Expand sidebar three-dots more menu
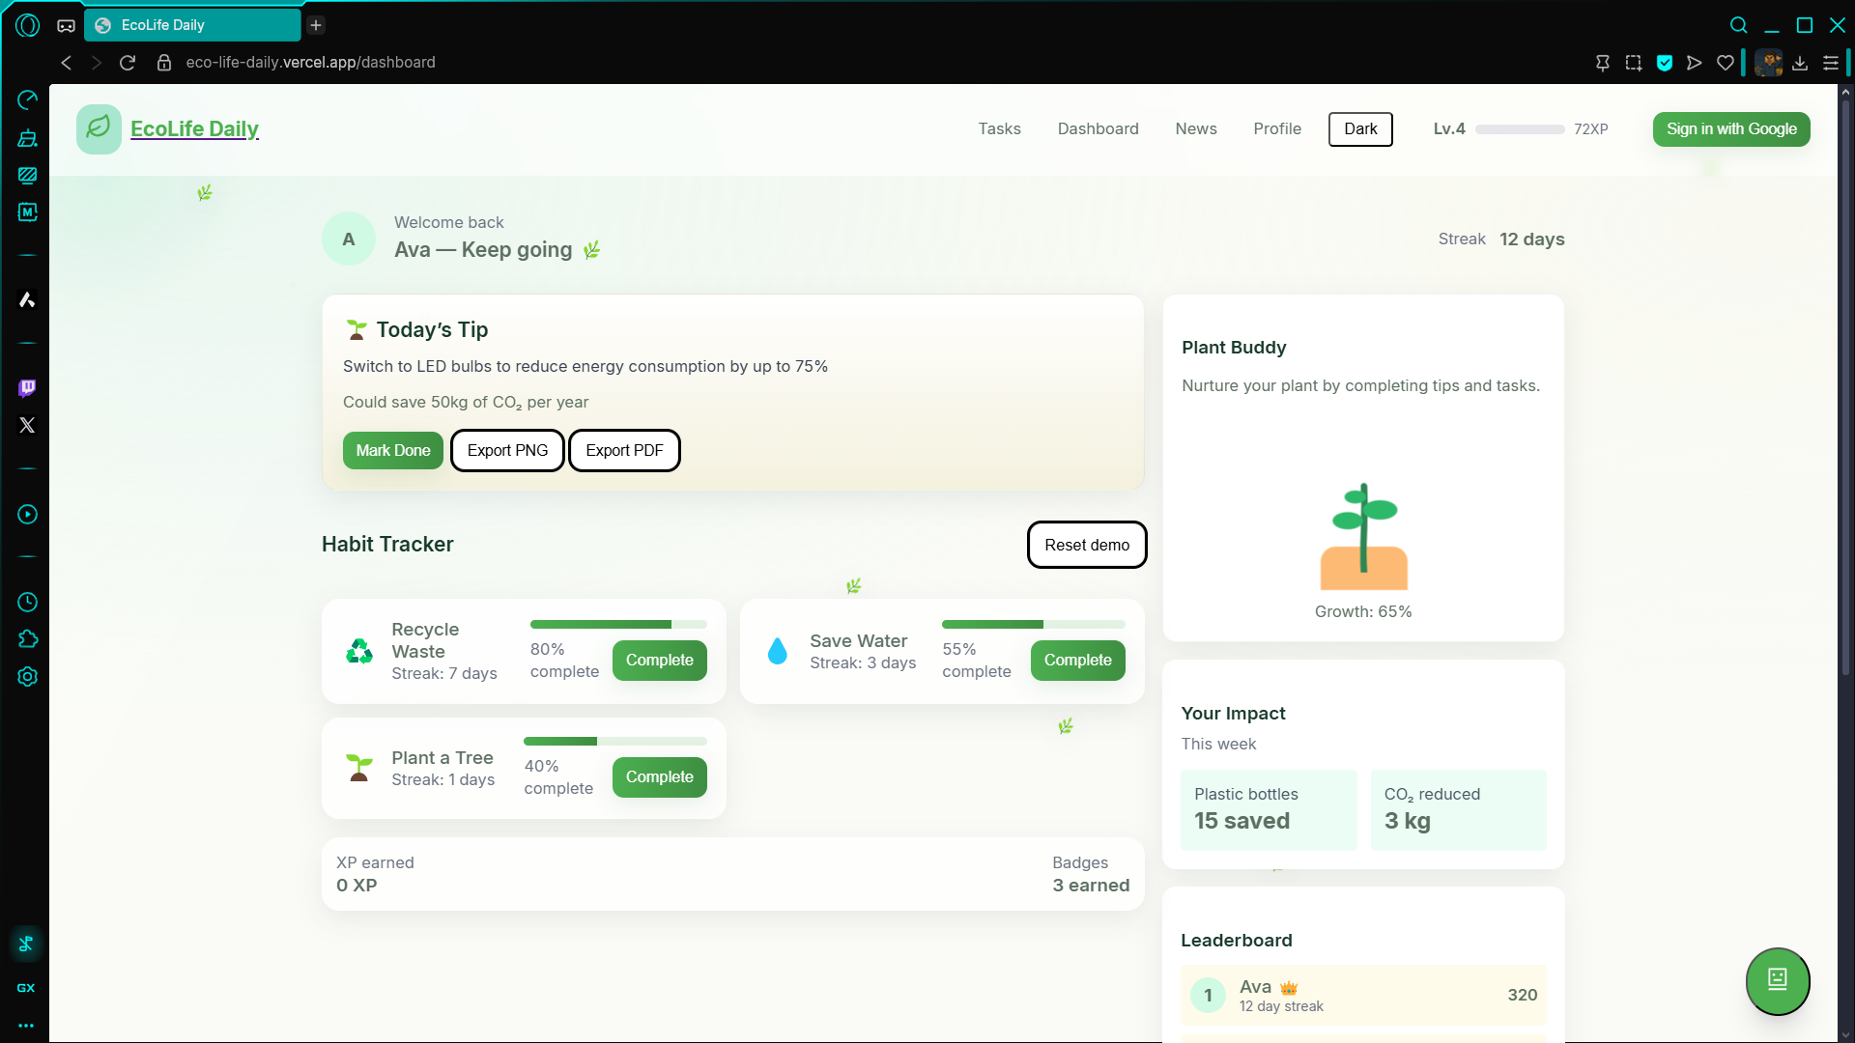Screen dimensions: 1855x1043 [26, 1026]
